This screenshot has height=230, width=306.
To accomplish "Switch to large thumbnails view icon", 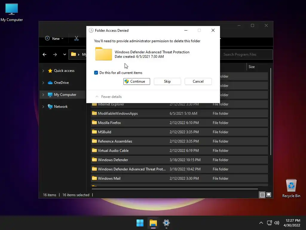I will 269,195.
